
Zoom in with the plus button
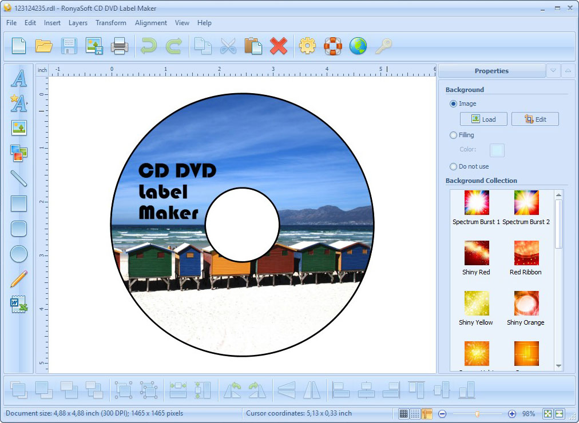[x=512, y=414]
